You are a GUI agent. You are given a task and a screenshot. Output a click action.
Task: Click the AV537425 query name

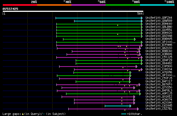pos(11,9)
